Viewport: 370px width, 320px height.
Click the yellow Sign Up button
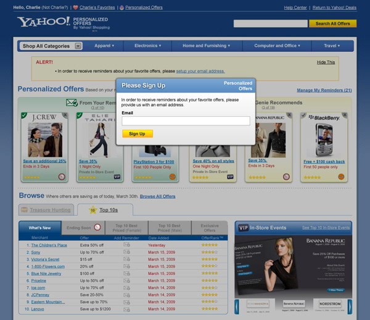click(138, 134)
